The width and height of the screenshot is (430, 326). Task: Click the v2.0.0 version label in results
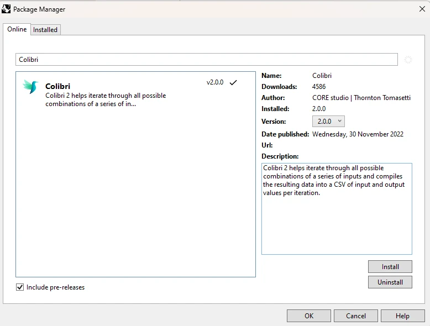[215, 82]
